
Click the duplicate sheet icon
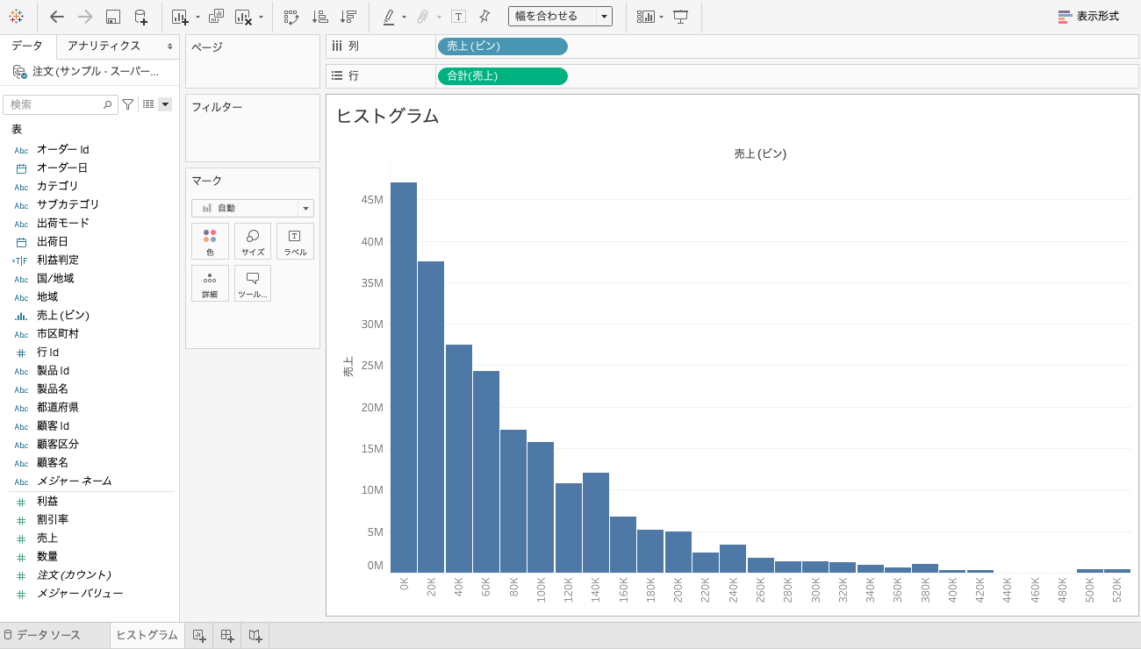[x=216, y=17]
